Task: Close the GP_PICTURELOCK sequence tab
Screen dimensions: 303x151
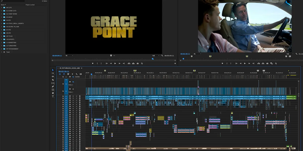Action: point(58,68)
